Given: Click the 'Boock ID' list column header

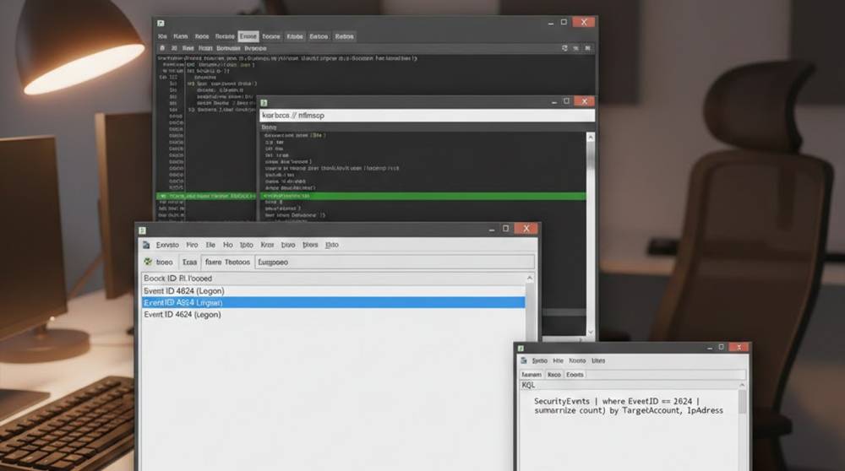Looking at the screenshot, I should (333, 279).
